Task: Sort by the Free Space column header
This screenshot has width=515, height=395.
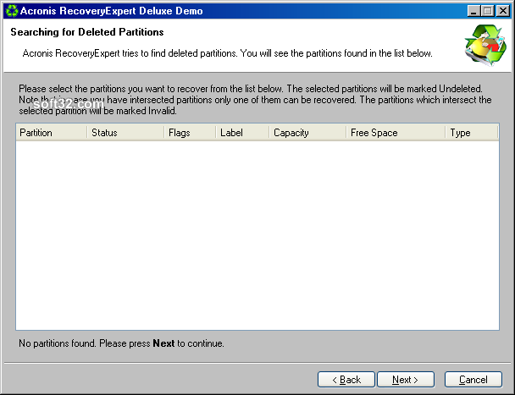Action: (396, 133)
